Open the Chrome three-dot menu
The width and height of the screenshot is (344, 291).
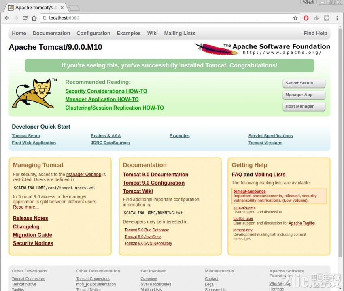tap(337, 18)
